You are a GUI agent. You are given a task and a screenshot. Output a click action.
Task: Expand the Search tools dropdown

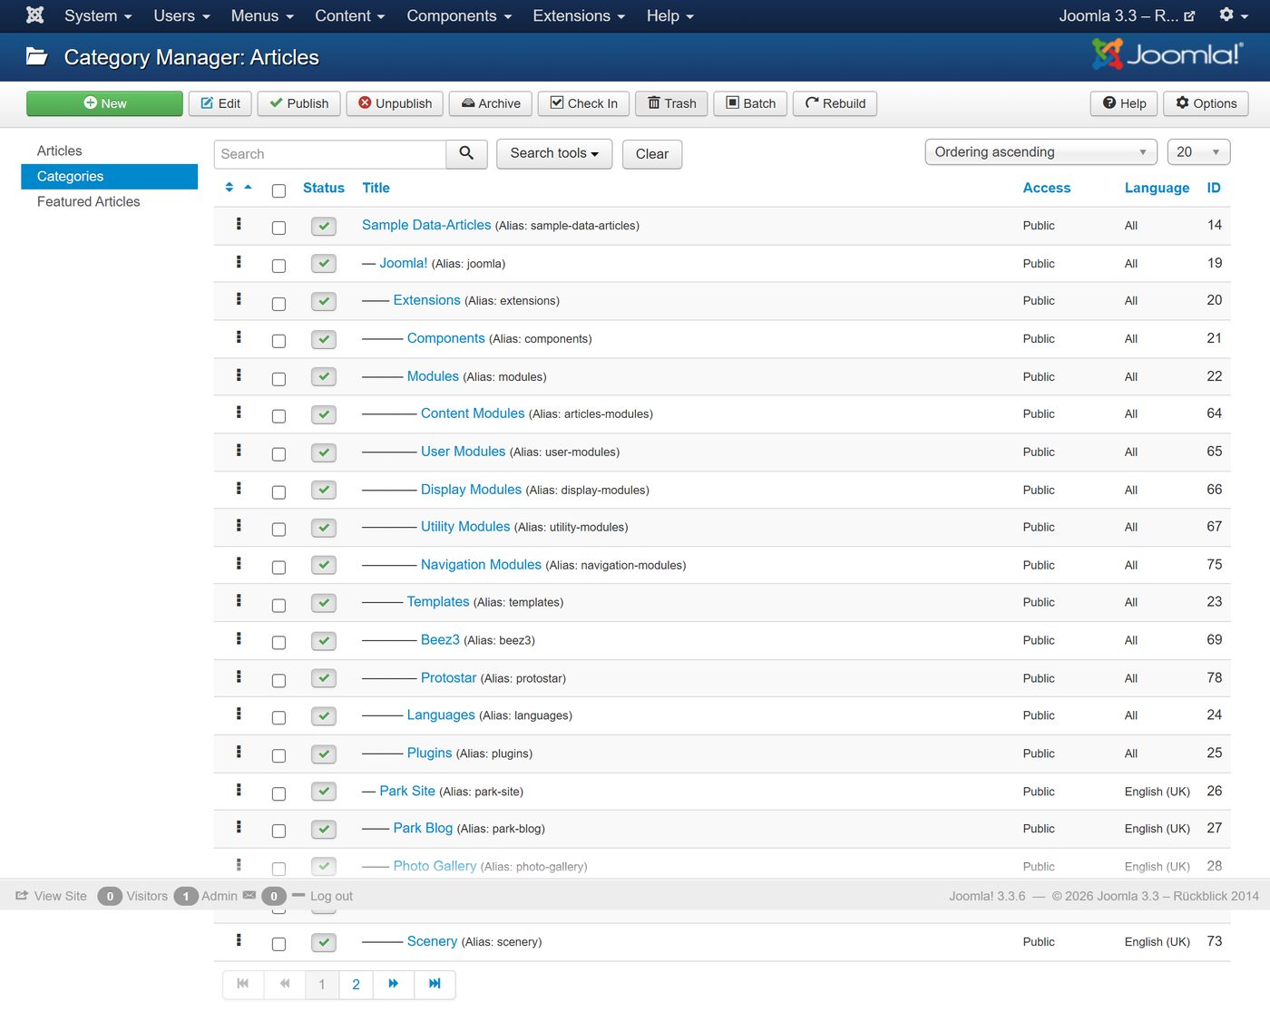click(554, 154)
